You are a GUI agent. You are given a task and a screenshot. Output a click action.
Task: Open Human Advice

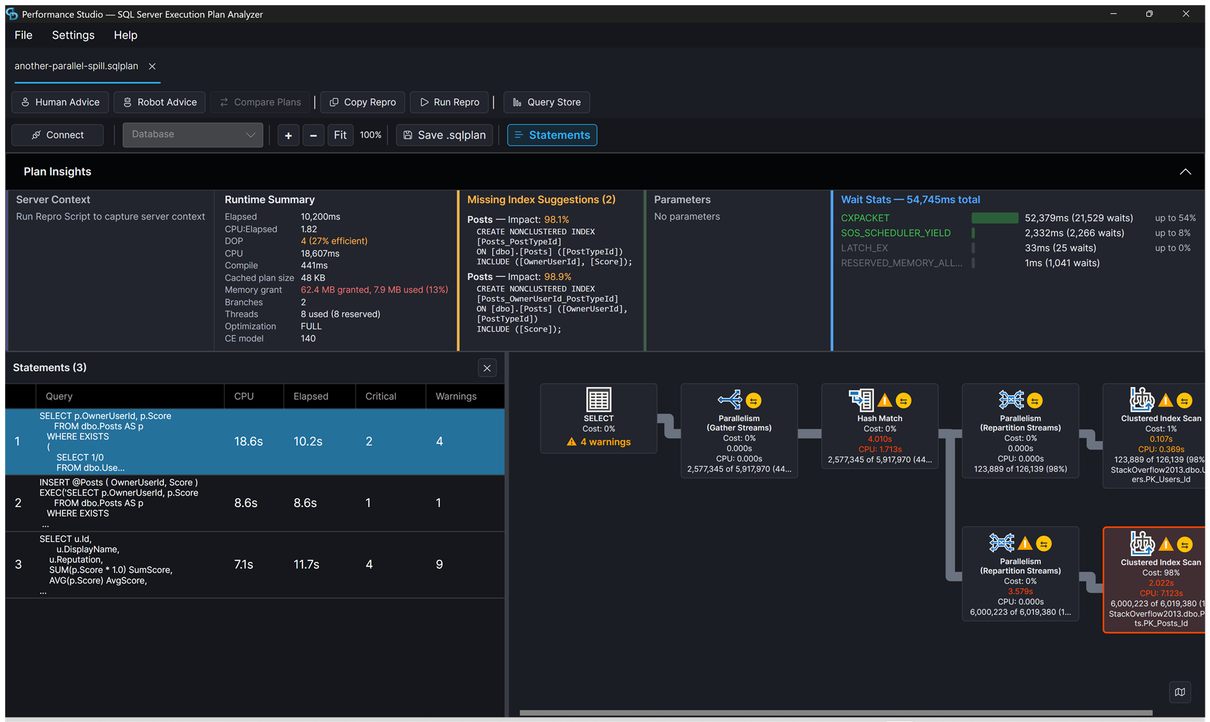coord(60,102)
